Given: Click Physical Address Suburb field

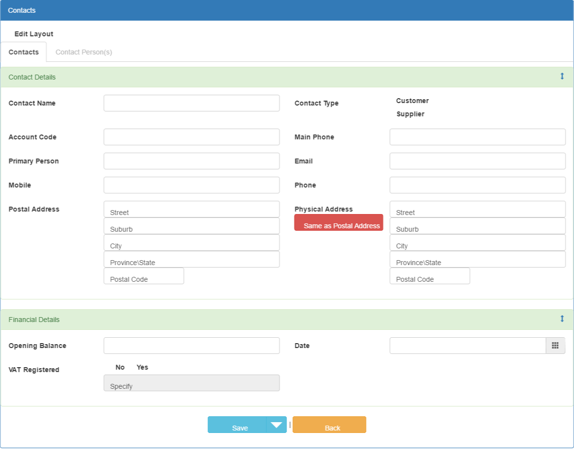Looking at the screenshot, I should coord(477,226).
